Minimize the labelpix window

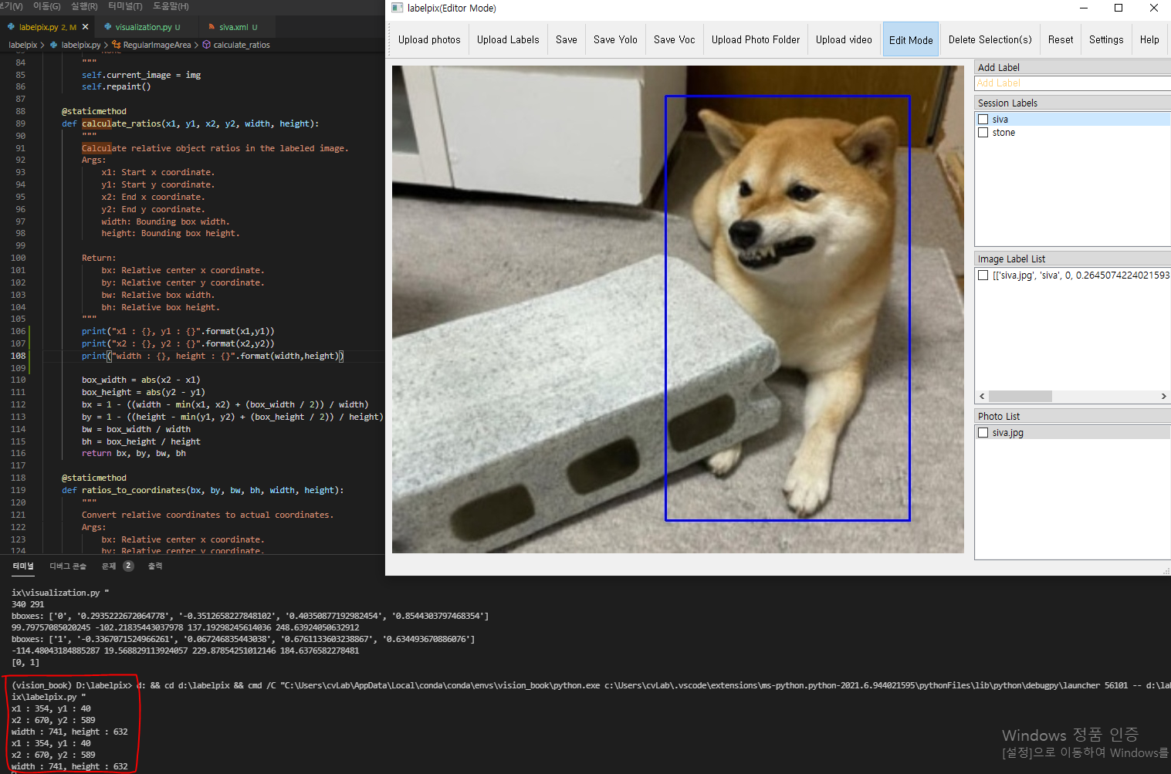pos(1084,8)
